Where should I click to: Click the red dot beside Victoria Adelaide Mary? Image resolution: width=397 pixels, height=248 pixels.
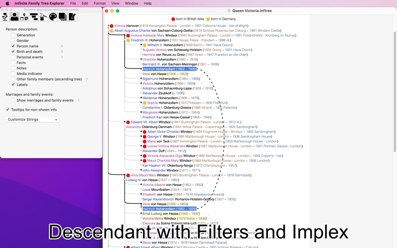(x=128, y=35)
